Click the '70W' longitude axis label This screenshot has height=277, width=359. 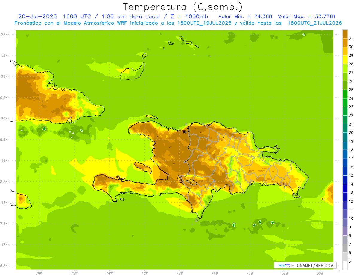coord(250,273)
